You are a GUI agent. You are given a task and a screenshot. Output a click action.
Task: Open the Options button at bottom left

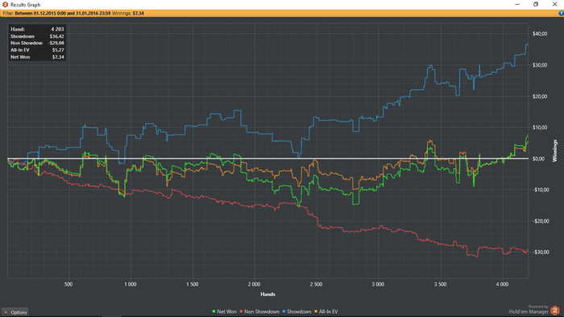click(x=15, y=312)
